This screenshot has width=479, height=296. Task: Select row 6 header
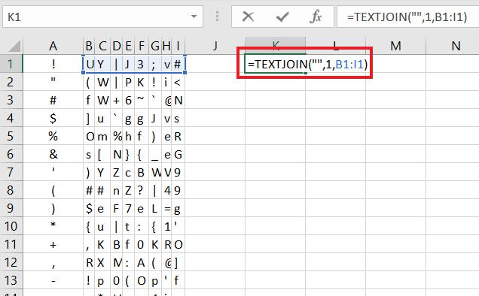11,154
